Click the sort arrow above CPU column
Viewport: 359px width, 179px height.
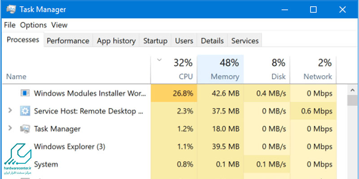click(x=159, y=60)
